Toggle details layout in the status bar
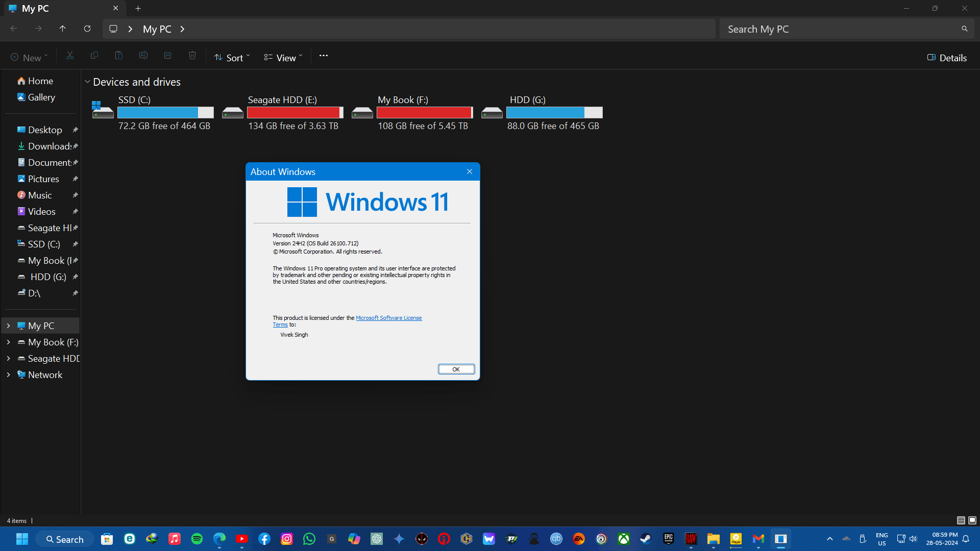This screenshot has width=980, height=551. click(960, 520)
